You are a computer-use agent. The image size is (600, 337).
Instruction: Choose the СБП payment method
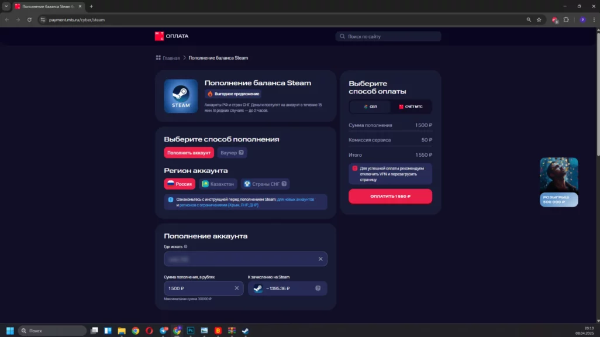coord(370,107)
